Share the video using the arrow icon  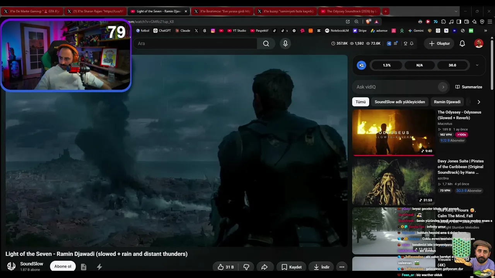[265, 267]
